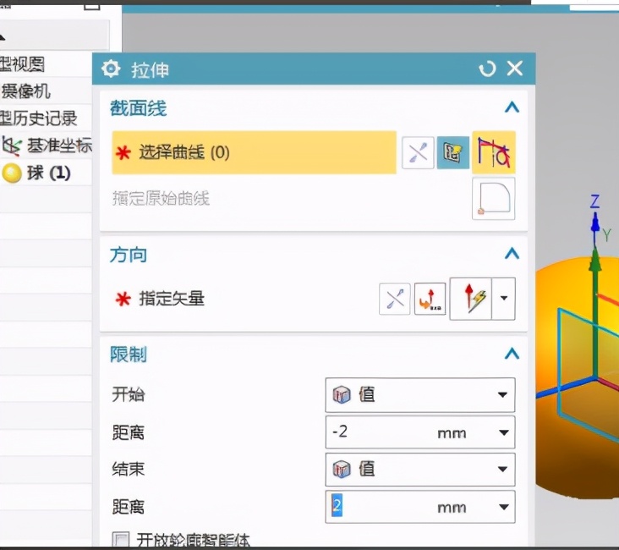619x550 pixels.
Task: Click the 截面线 section title
Action: point(138,107)
